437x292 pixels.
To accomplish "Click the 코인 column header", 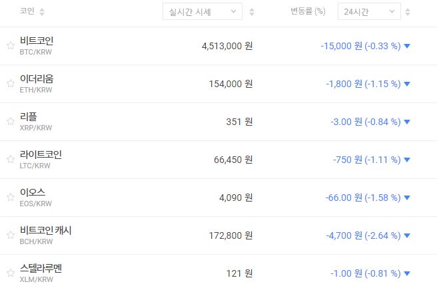I will [x=27, y=12].
